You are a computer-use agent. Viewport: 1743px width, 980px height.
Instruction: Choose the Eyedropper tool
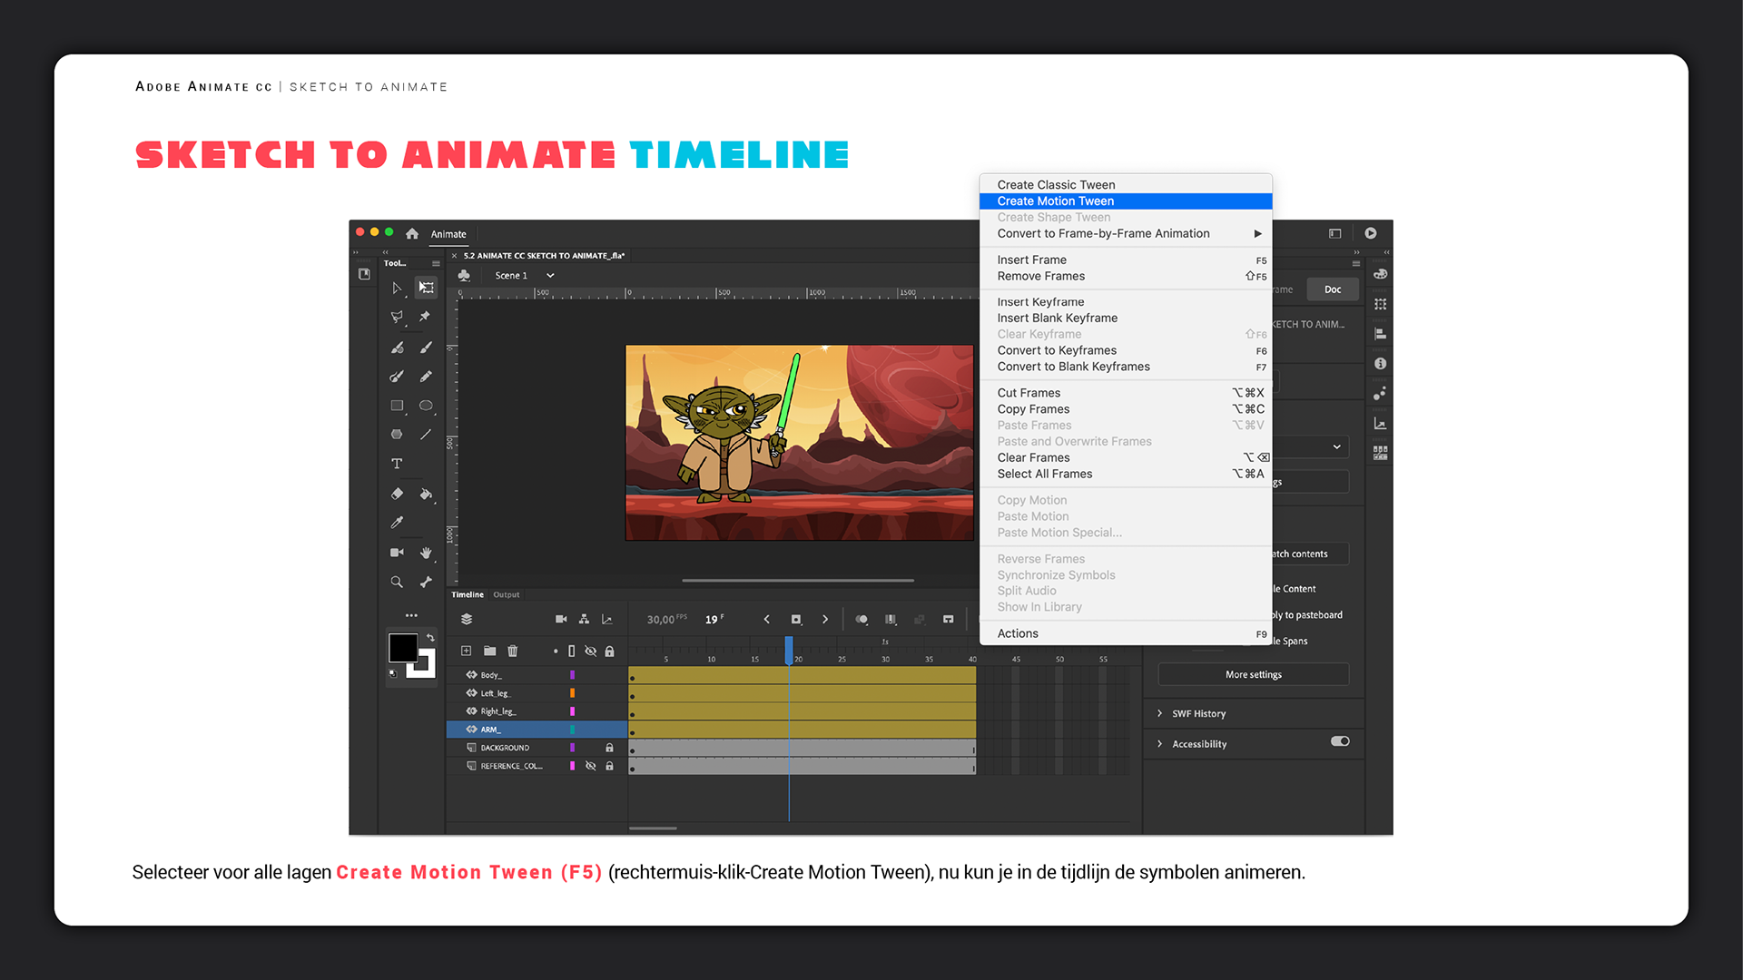[397, 523]
